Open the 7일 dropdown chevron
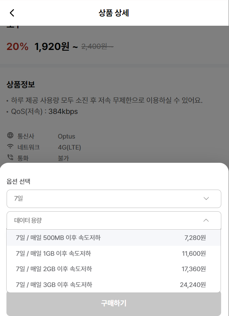Screen dimensions: 229x316 coord(206,198)
